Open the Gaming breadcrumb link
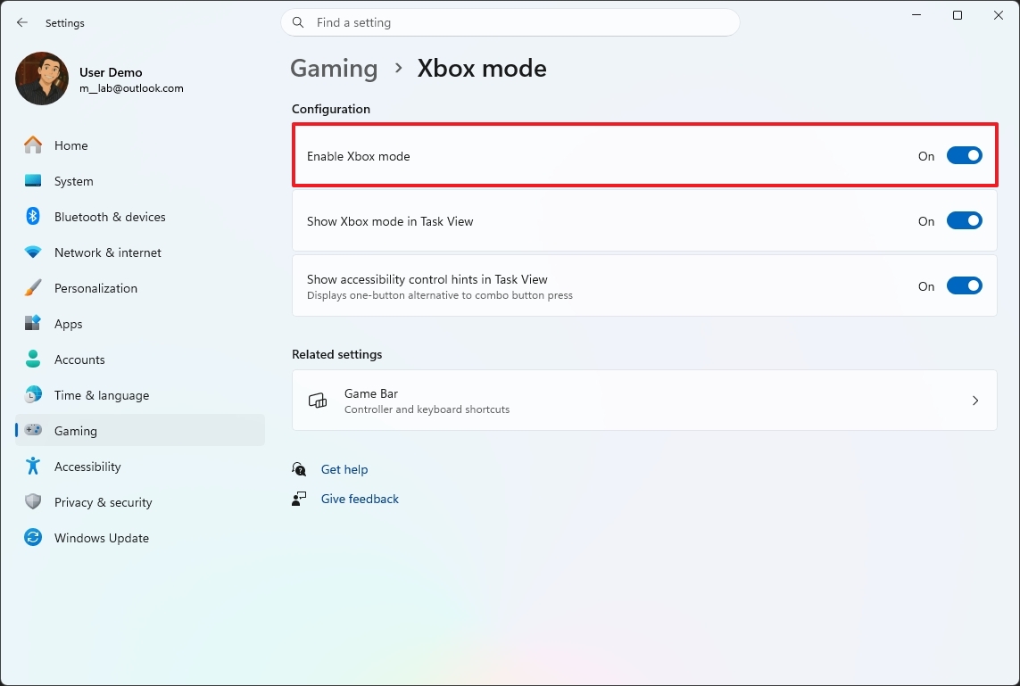The height and width of the screenshot is (686, 1020). 334,68
